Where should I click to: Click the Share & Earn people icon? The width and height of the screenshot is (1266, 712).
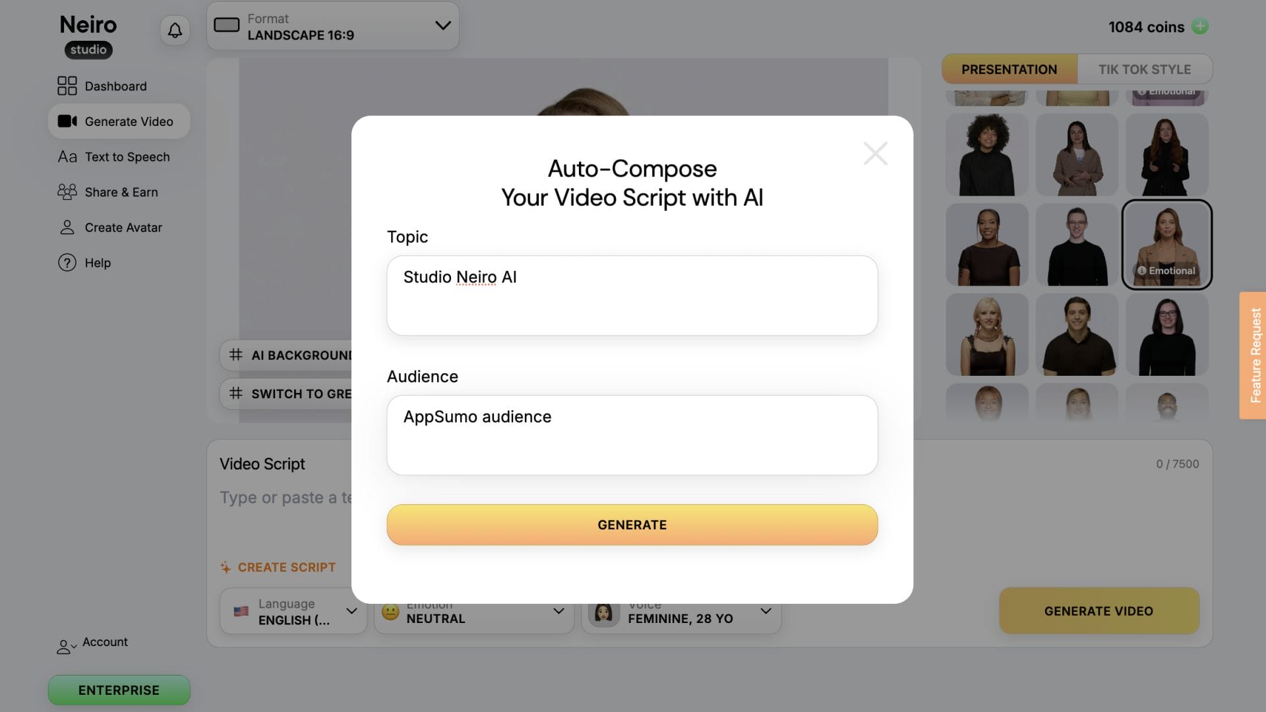67,192
